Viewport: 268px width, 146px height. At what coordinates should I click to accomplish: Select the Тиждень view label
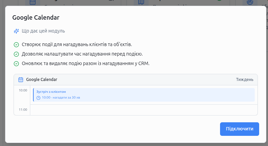(245, 80)
